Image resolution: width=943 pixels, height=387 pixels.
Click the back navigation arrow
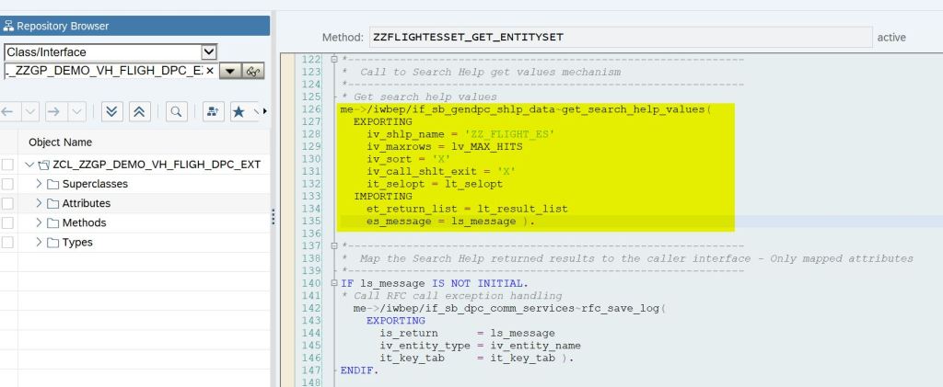pyautogui.click(x=7, y=111)
